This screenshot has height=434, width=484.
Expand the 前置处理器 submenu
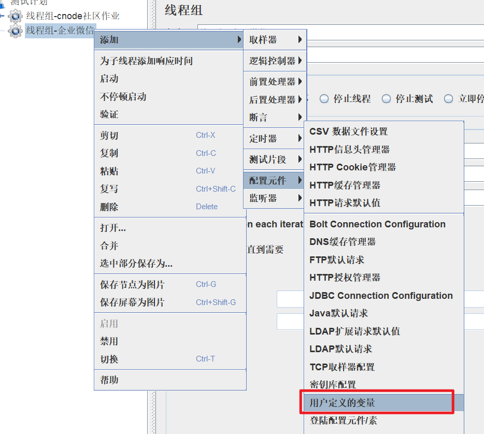[275, 82]
